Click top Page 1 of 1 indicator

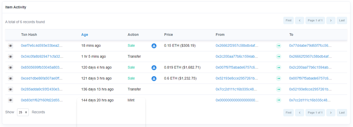click(315, 21)
